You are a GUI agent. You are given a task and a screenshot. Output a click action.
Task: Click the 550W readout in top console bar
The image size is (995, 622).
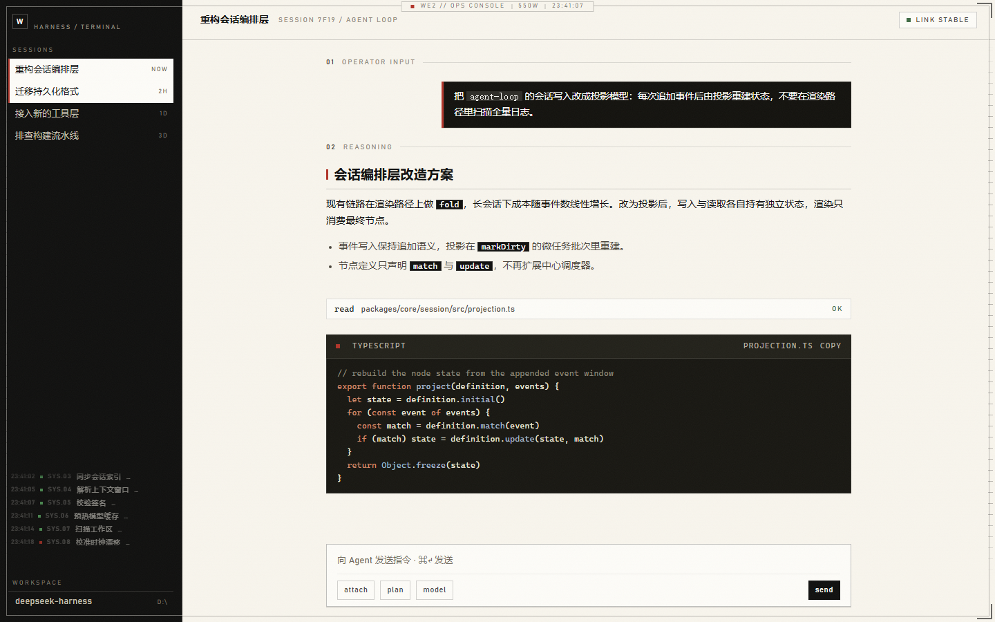[x=528, y=6]
